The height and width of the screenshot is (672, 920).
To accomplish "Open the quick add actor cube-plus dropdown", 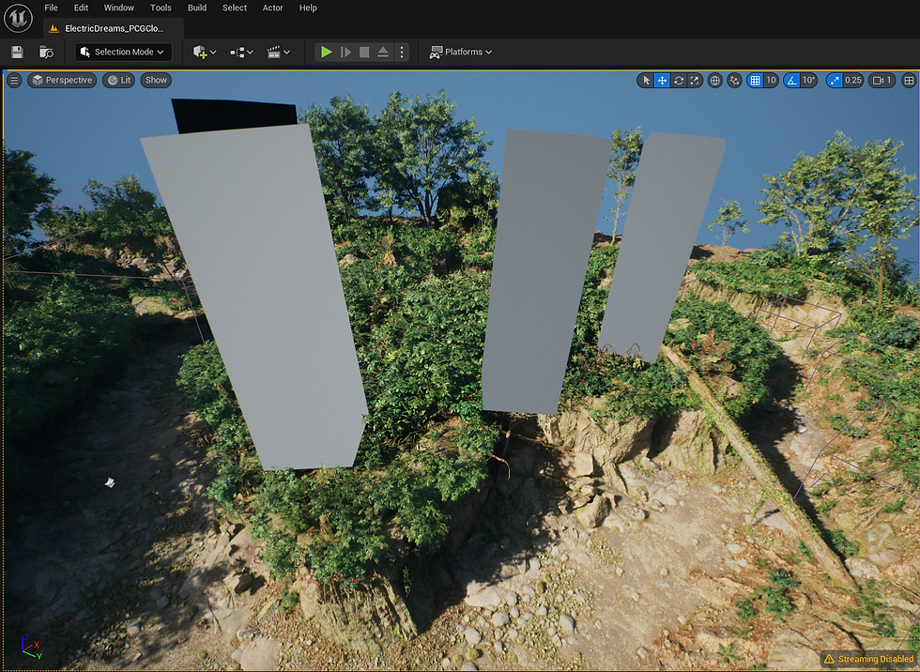I will (x=205, y=53).
